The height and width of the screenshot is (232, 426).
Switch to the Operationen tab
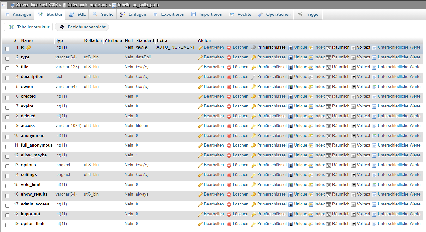[274, 14]
